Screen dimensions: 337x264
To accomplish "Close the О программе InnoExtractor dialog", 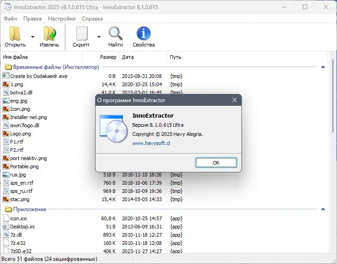I will point(235,100).
